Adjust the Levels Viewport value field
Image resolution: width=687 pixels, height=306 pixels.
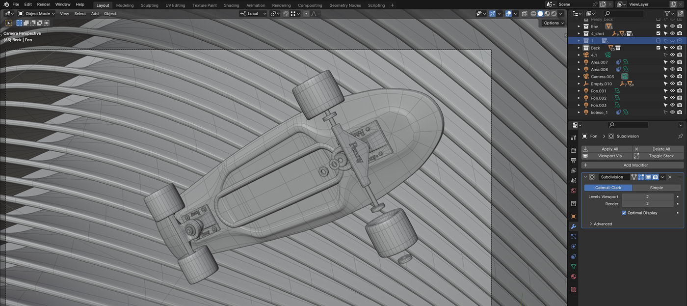[x=647, y=196]
